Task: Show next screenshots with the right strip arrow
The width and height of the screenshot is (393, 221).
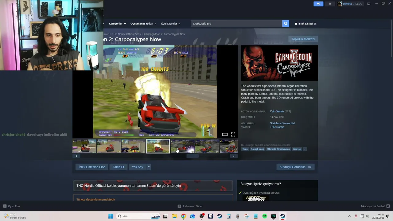Action: click(234, 156)
